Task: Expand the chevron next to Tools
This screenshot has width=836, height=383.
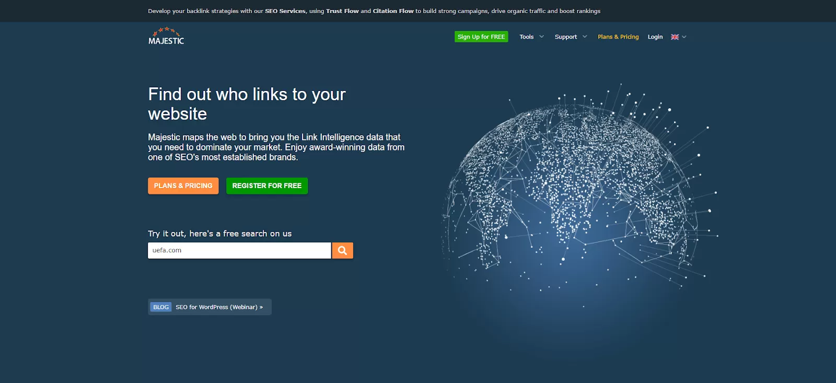Action: [542, 37]
